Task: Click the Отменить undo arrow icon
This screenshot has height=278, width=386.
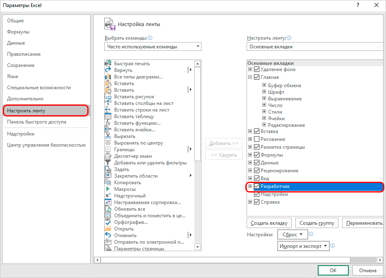Action: point(108,235)
